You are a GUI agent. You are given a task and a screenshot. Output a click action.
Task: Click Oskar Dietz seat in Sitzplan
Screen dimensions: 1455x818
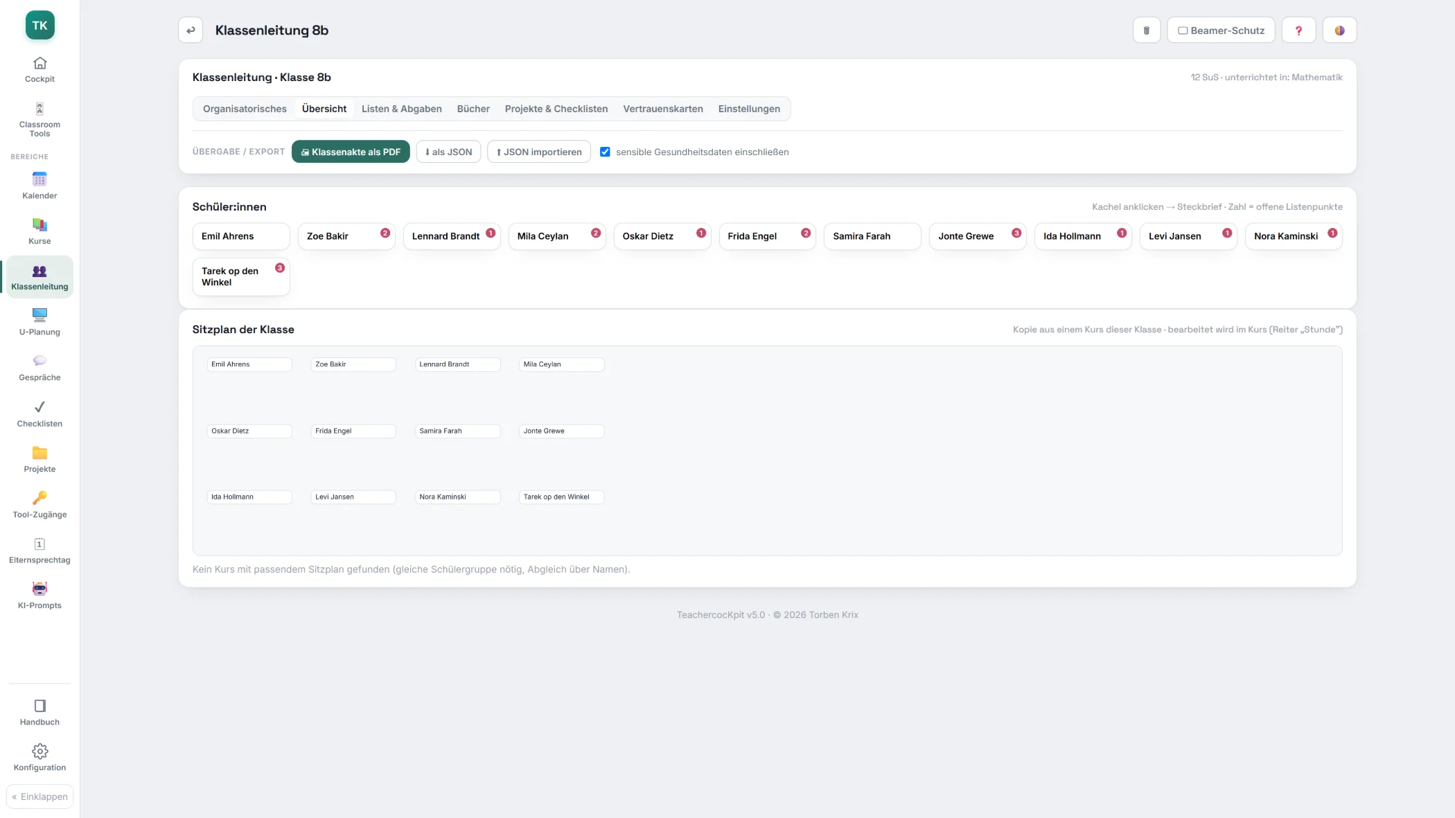249,431
